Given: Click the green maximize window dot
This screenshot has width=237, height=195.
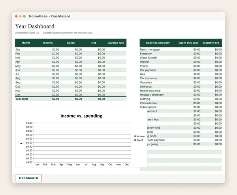Looking at the screenshot, I should point(24,16).
